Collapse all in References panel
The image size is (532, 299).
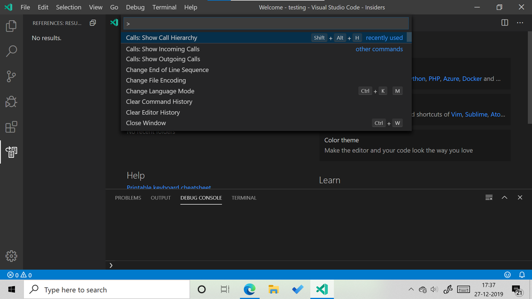[x=93, y=23]
